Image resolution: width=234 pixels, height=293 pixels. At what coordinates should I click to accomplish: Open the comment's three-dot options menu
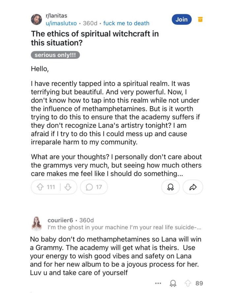click(158, 283)
